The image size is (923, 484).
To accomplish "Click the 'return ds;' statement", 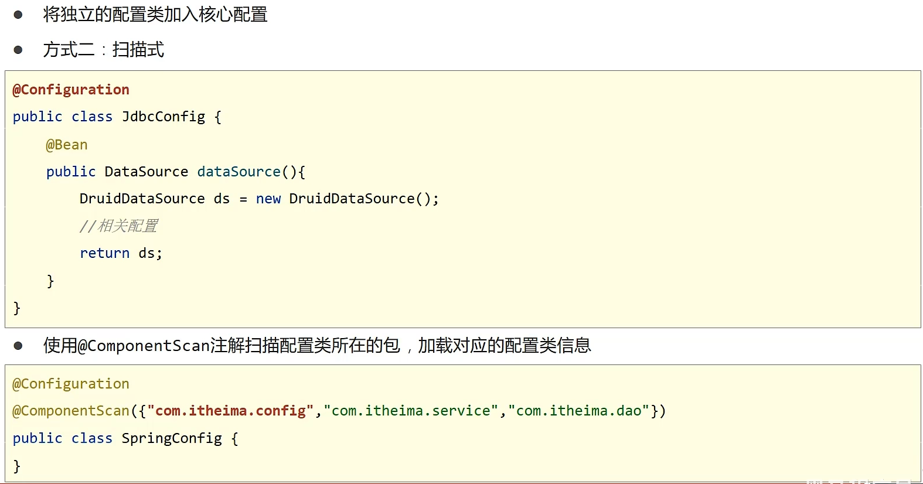I will point(121,253).
